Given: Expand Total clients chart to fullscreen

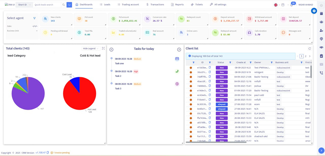Looking at the screenshot, I should 103,48.
